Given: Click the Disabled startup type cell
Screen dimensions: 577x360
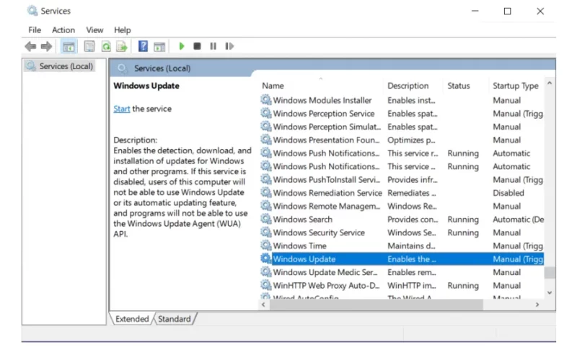Looking at the screenshot, I should click(508, 193).
